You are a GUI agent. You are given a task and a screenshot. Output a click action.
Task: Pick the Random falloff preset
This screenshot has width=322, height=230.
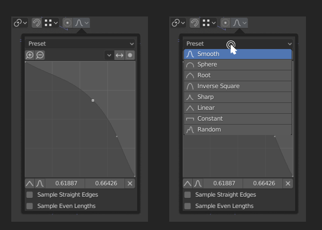tap(238, 130)
